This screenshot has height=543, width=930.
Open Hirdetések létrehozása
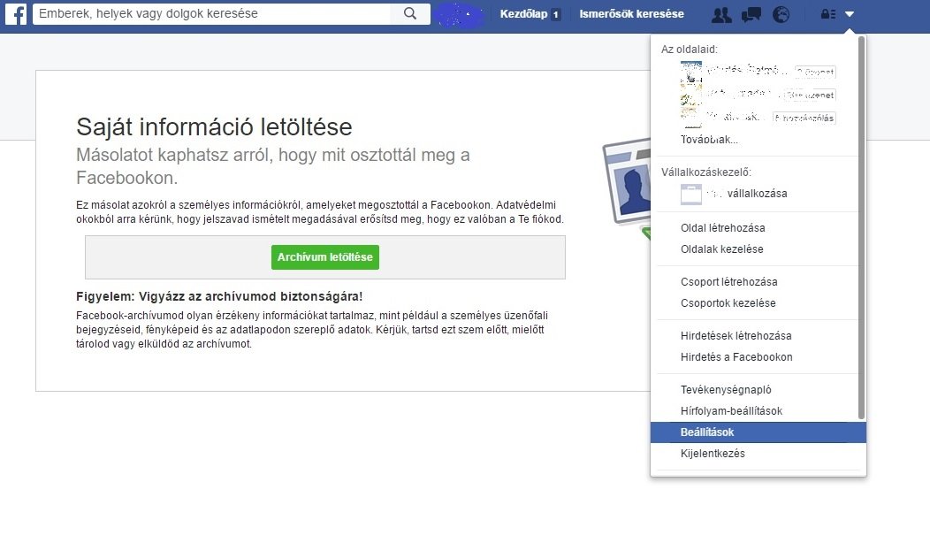tap(736, 336)
